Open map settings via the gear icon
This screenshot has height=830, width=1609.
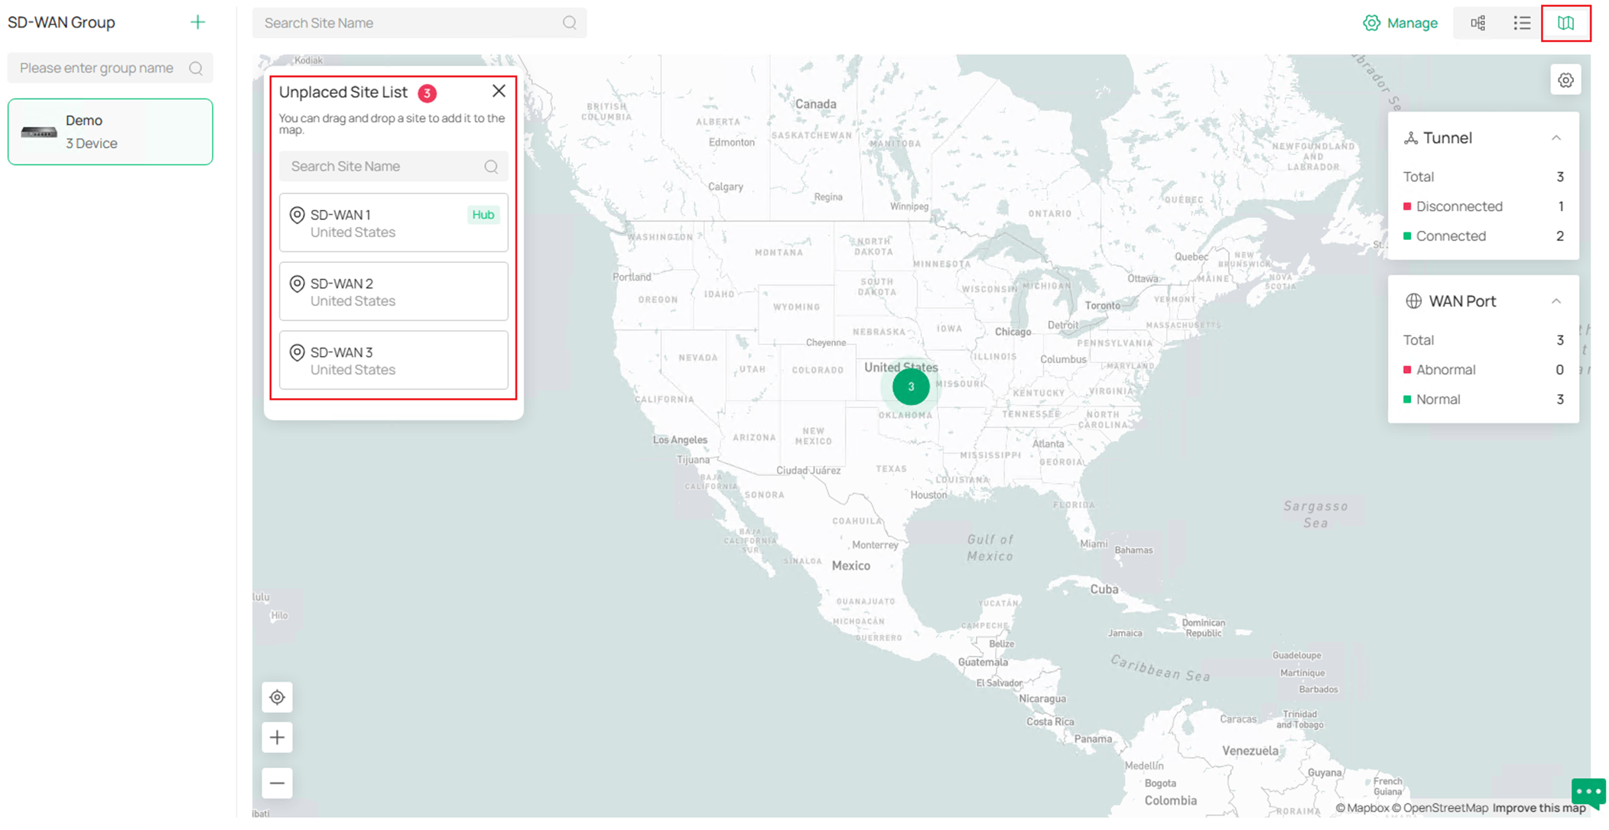pyautogui.click(x=1565, y=79)
